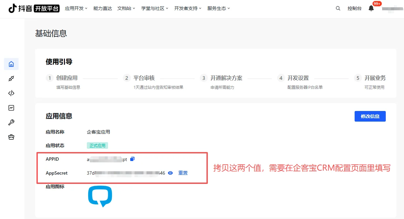
Task: Select the home icon in sidebar
Action: [x=11, y=64]
